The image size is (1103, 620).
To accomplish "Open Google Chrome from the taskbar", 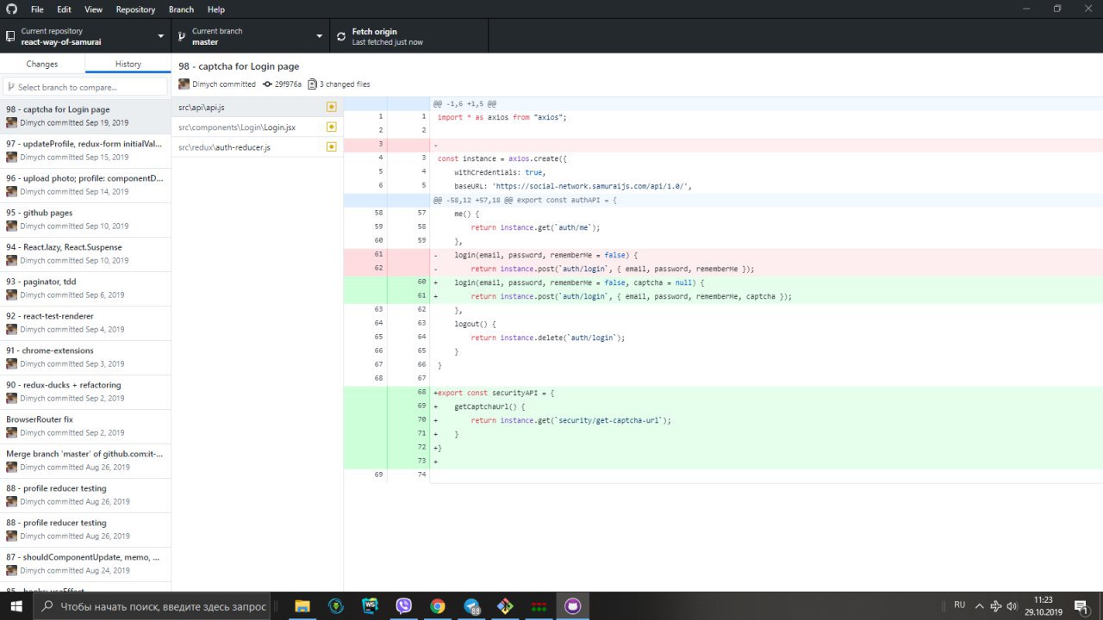I will click(x=438, y=606).
